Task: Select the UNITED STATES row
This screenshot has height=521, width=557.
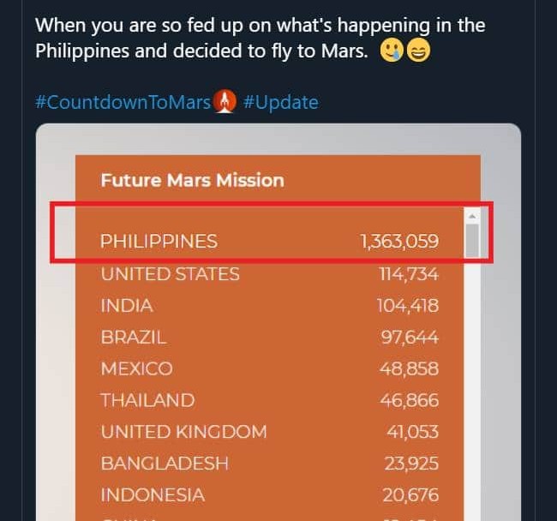Action: 270,274
